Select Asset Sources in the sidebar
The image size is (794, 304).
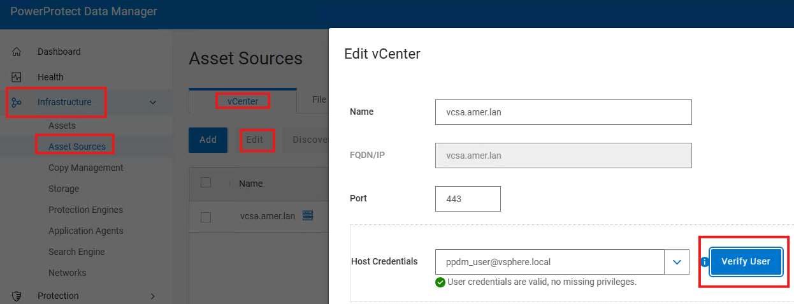[77, 147]
